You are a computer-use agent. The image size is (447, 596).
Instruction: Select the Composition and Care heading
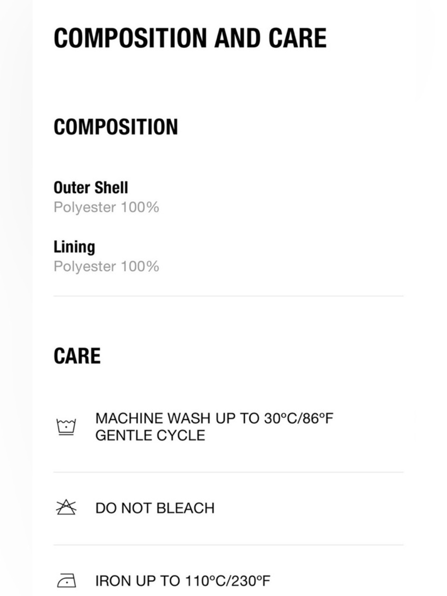(x=190, y=38)
